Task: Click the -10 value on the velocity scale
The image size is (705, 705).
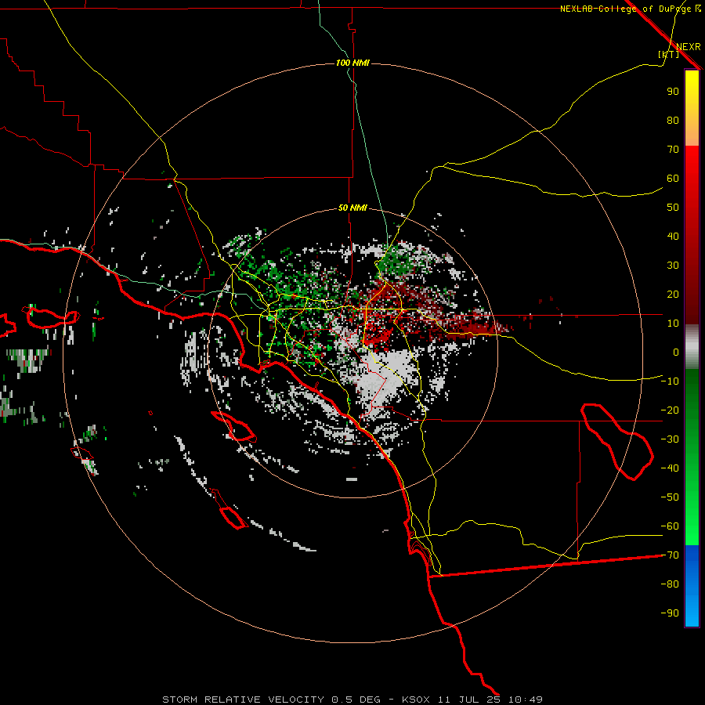Action: pos(670,381)
